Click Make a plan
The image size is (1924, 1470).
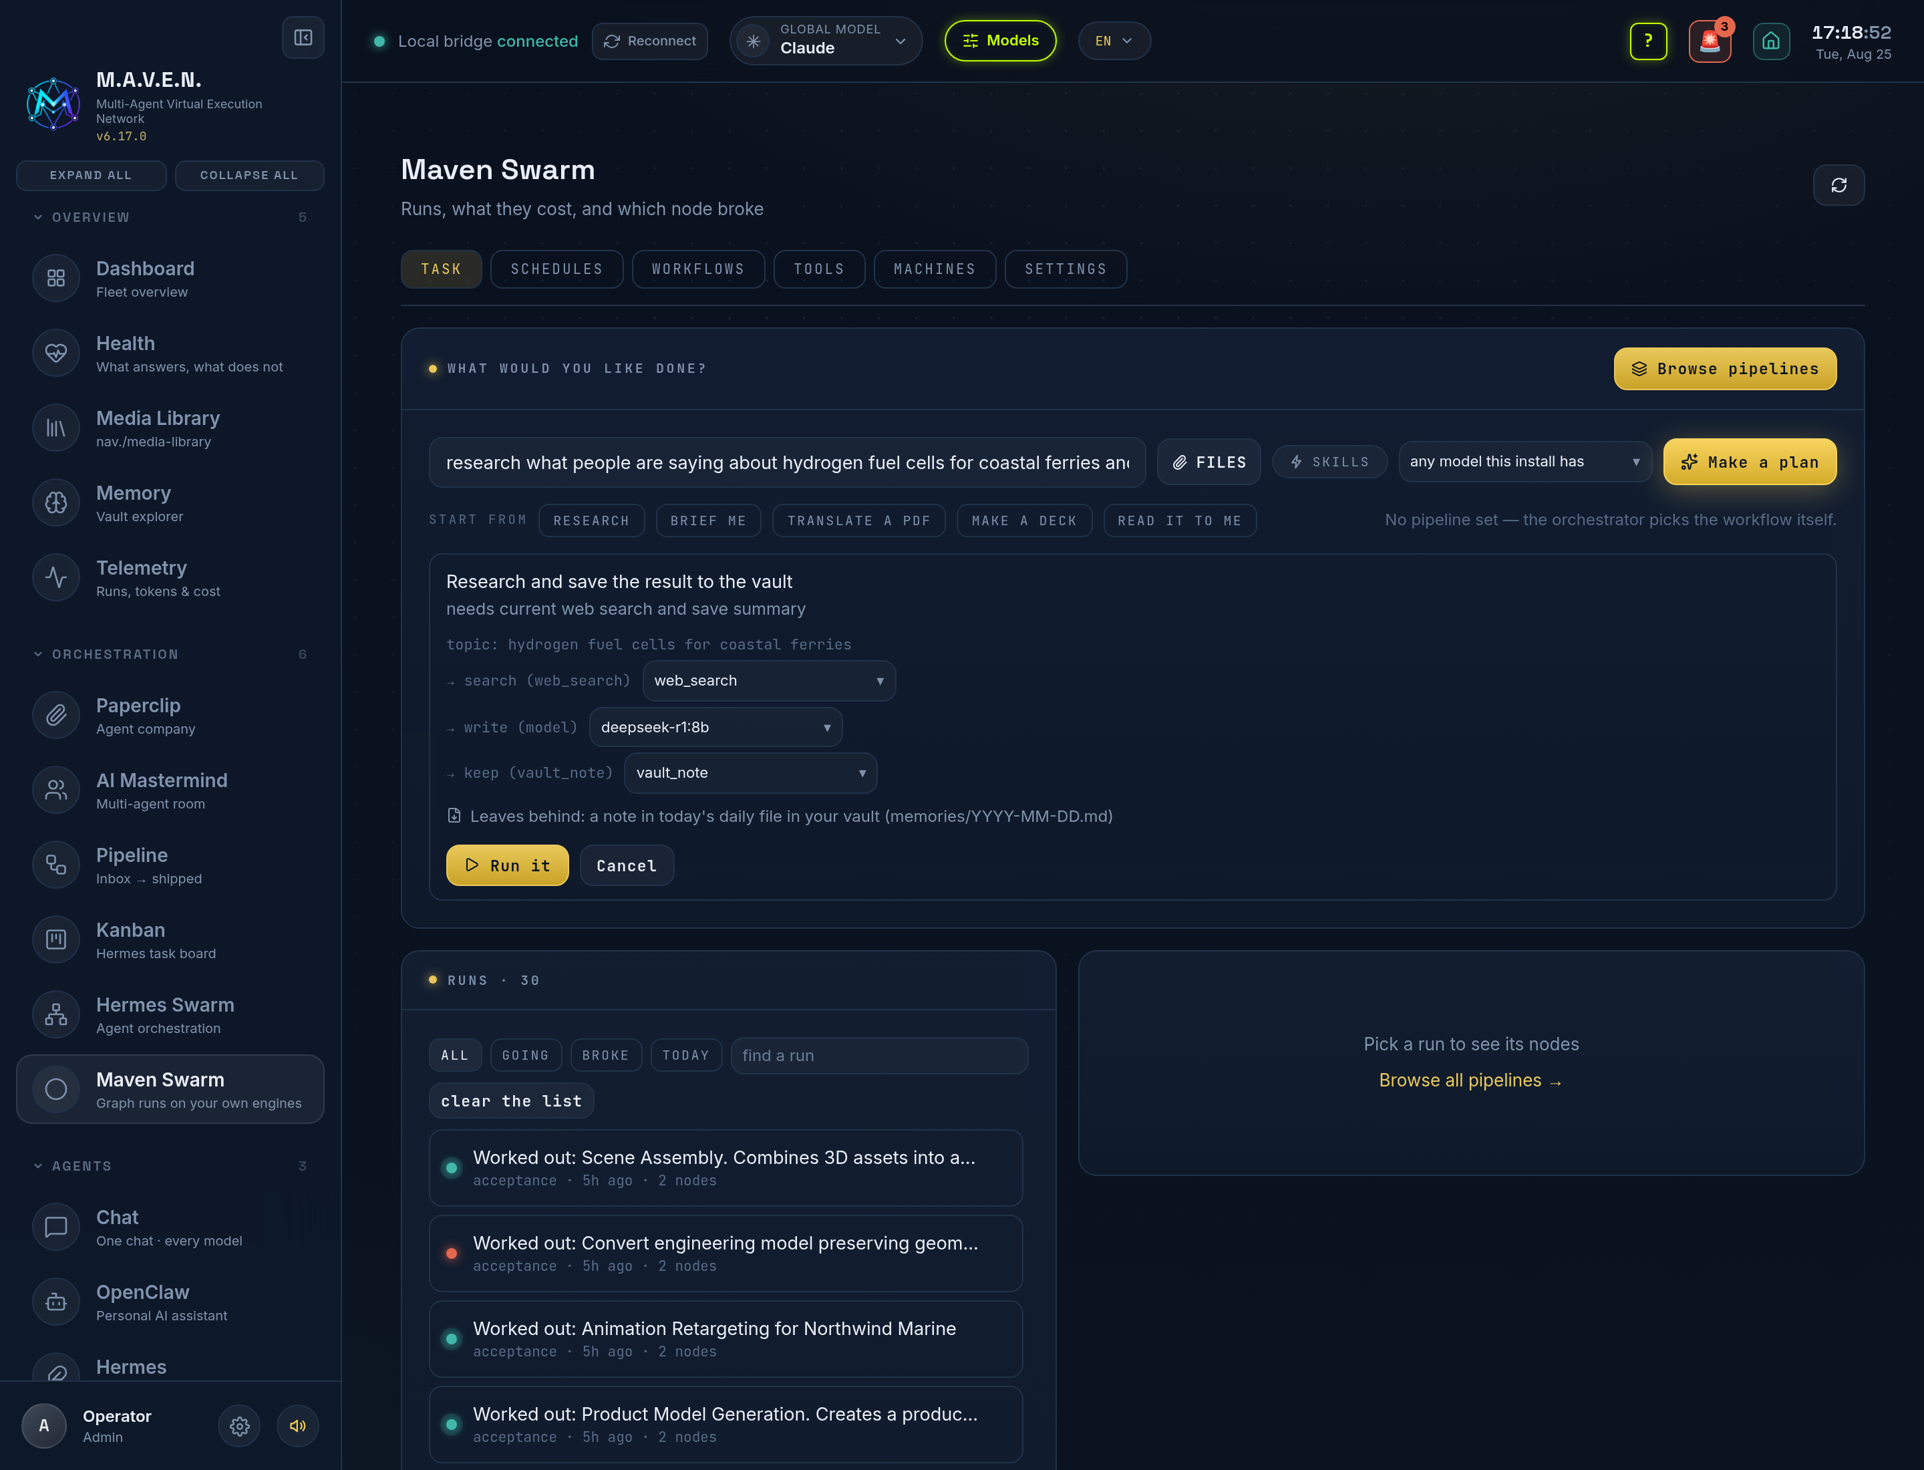pos(1749,462)
